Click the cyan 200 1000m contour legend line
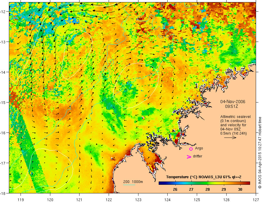Viewport: 262px width, 202px height. tap(129, 185)
